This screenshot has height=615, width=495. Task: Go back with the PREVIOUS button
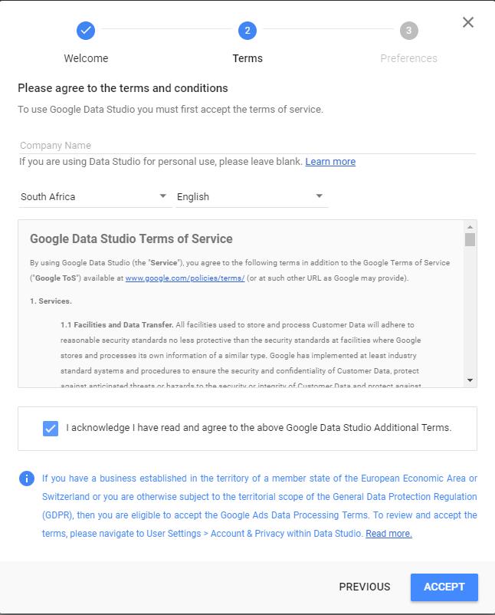point(365,587)
